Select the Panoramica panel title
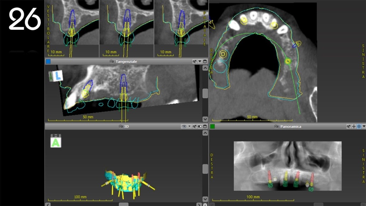Screen dimensions: 366x206 pos(290,126)
